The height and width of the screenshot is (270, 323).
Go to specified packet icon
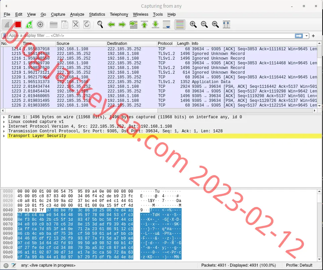click(x=133, y=25)
